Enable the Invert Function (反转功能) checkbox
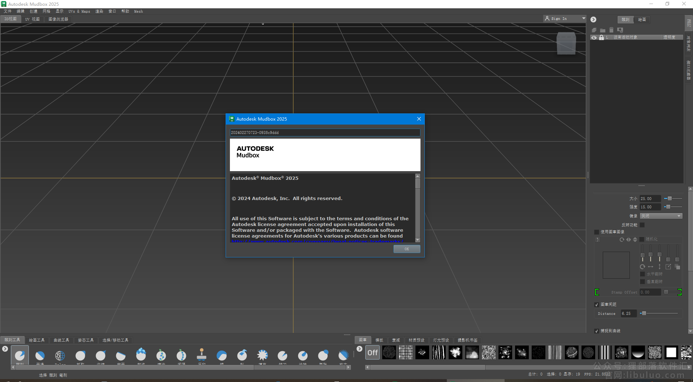The height and width of the screenshot is (382, 693). [x=642, y=225]
